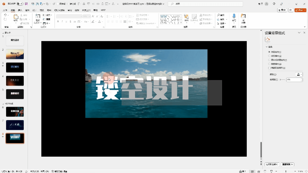Apply Italic formatting with I icon
Screen dimensions: 308x173
click(x=62, y=21)
